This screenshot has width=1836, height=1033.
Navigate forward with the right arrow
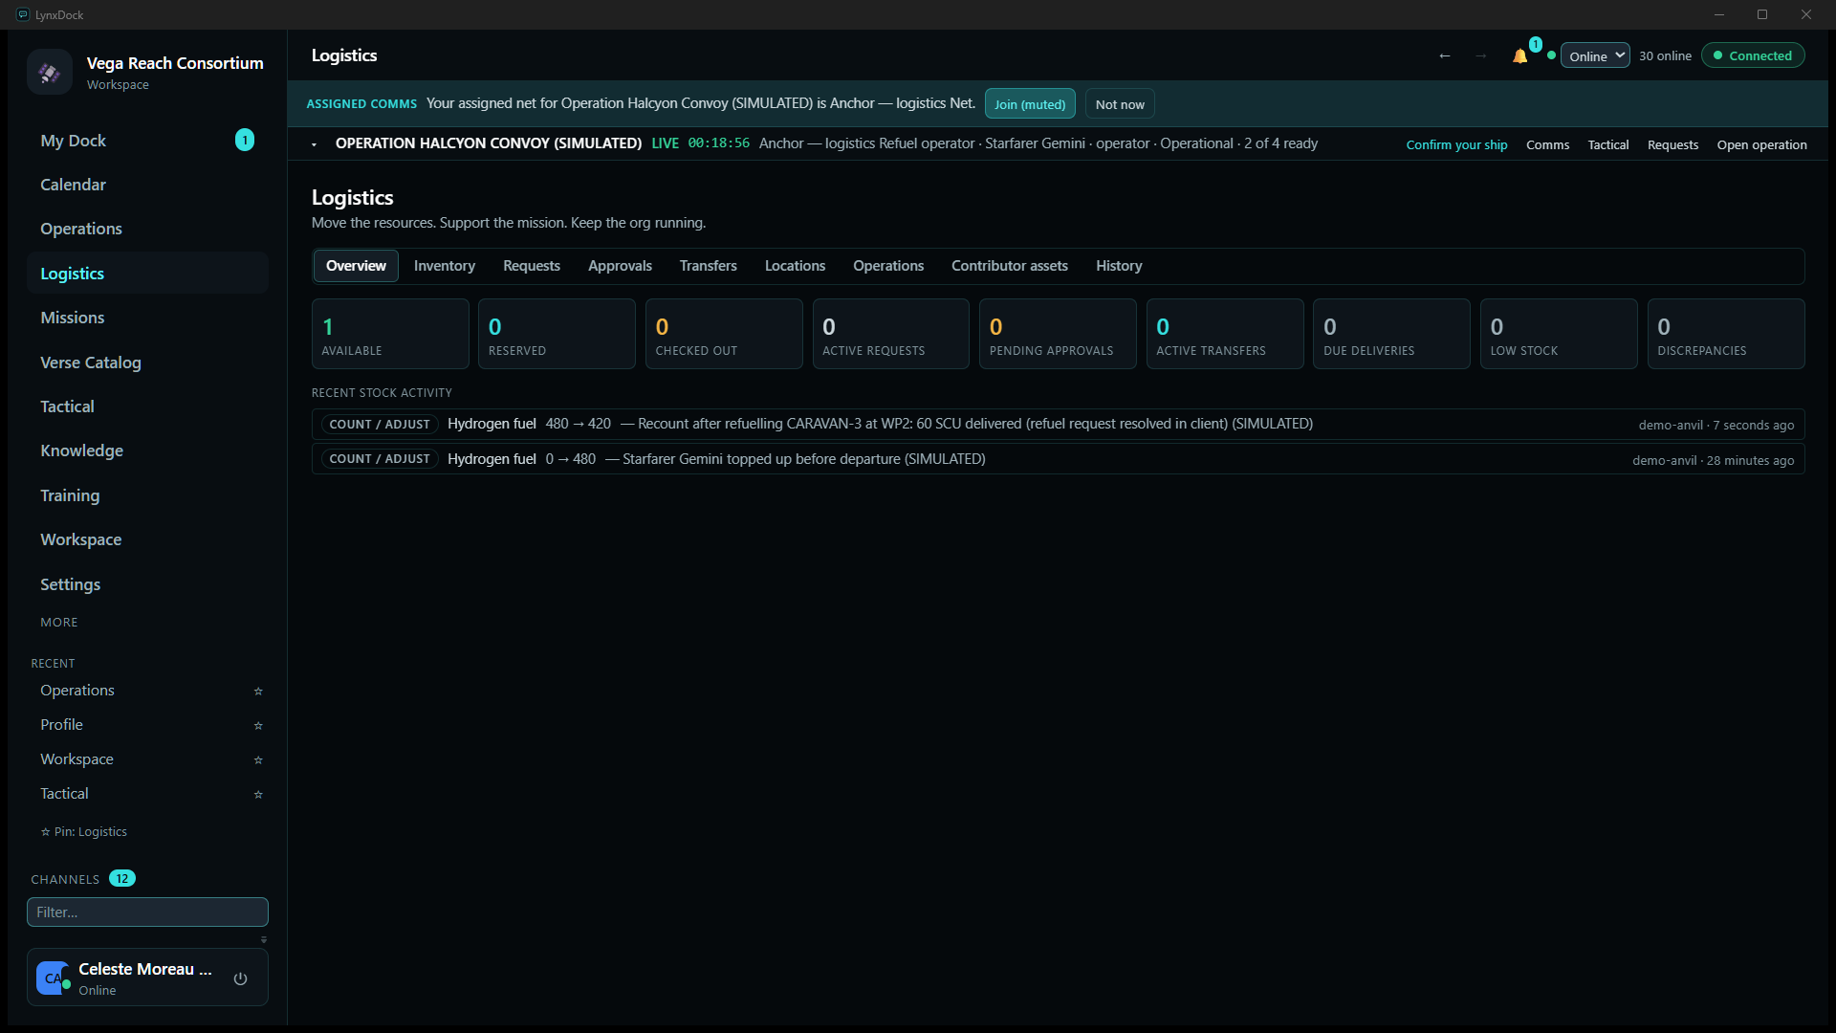tap(1480, 55)
